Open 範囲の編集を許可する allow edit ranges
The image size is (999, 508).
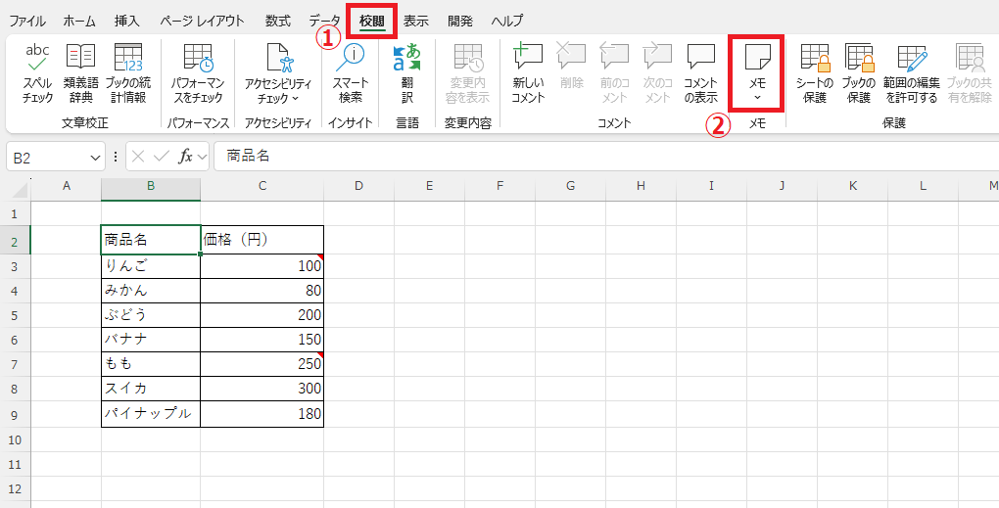point(910,72)
